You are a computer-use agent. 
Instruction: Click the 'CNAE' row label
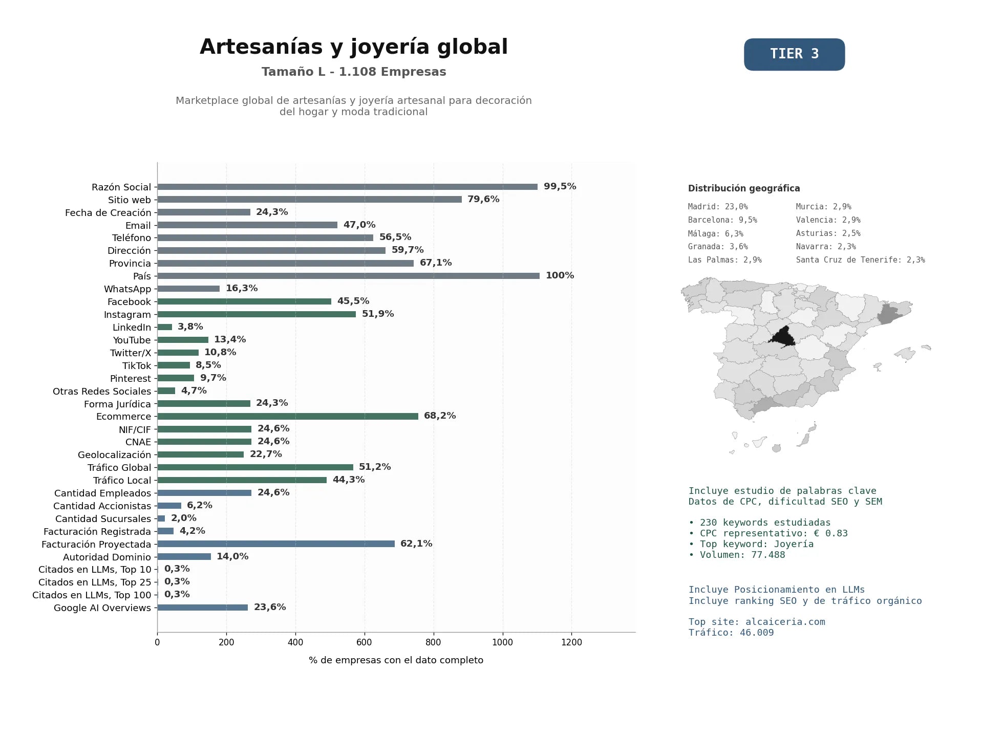click(138, 442)
